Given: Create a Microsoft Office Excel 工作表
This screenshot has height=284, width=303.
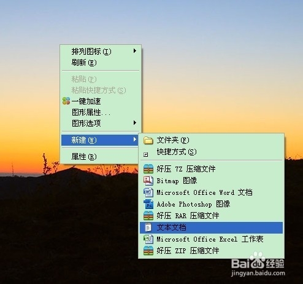Looking at the screenshot, I should pos(211,239).
